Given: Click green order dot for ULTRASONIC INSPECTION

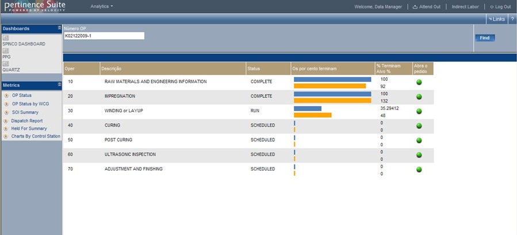Looking at the screenshot, I should click(419, 155).
